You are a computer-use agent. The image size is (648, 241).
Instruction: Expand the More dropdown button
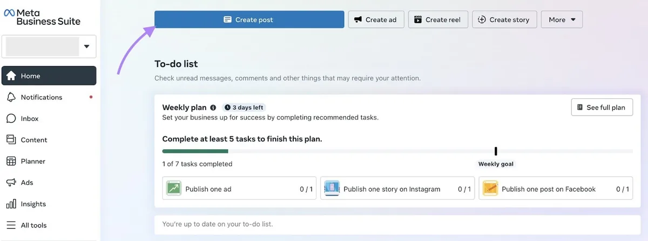pos(562,19)
